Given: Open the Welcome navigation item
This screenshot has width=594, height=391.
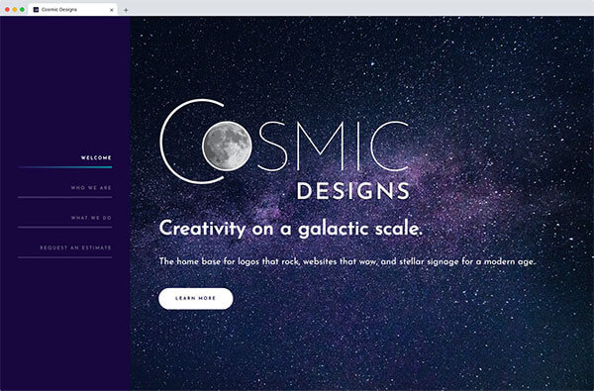Looking at the screenshot, I should 96,157.
